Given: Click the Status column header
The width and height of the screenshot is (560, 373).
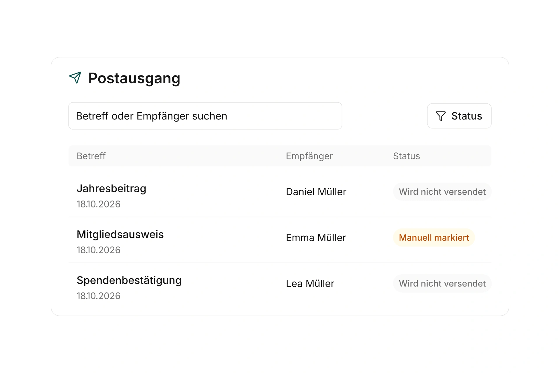Looking at the screenshot, I should [406, 156].
